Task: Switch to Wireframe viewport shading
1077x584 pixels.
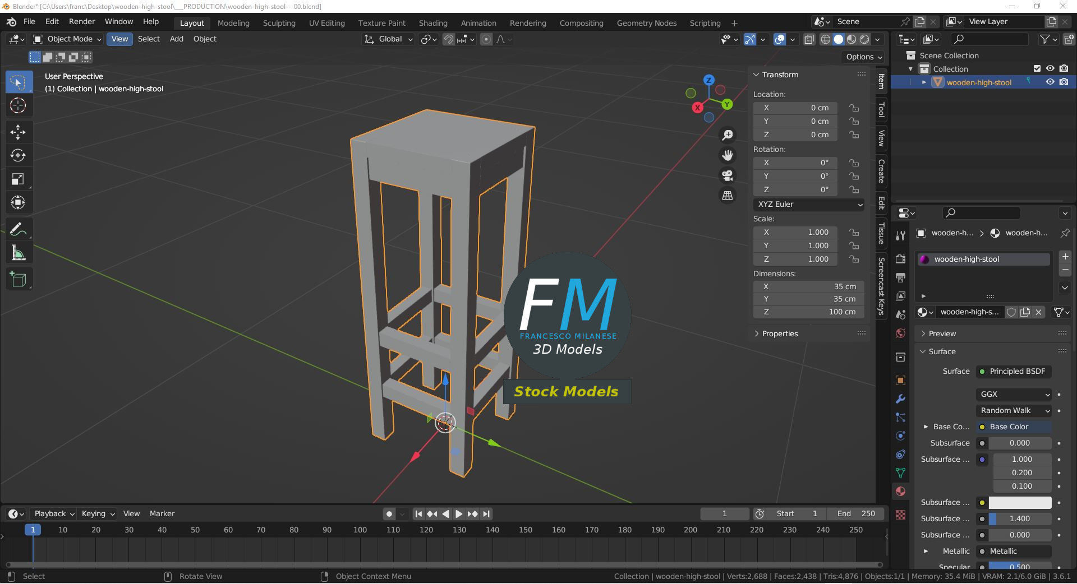Action: click(826, 39)
